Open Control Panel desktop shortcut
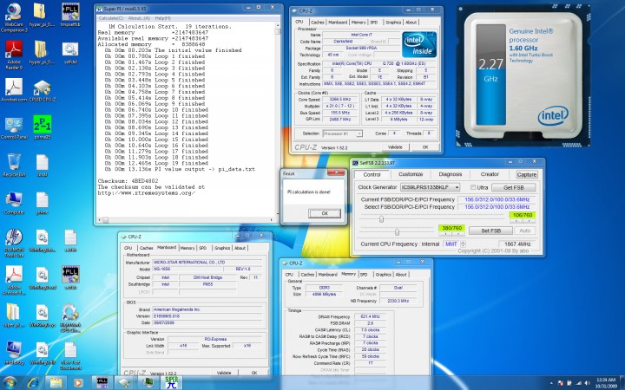This screenshot has width=625, height=390. (14, 125)
